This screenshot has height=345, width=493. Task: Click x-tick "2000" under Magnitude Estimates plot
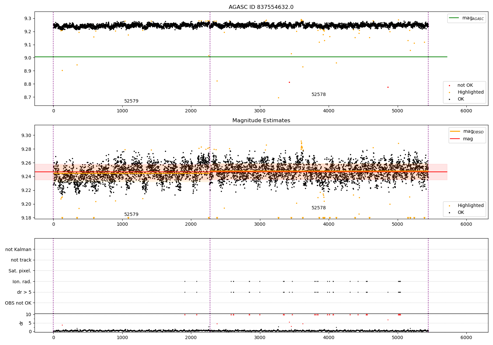coord(191,224)
